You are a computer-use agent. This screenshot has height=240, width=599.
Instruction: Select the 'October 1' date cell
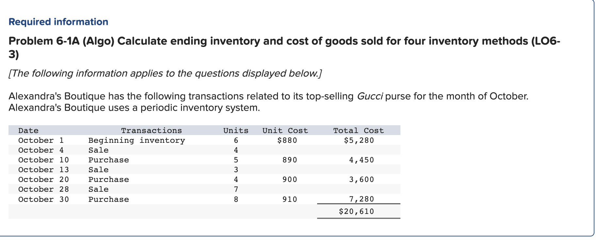(41, 141)
